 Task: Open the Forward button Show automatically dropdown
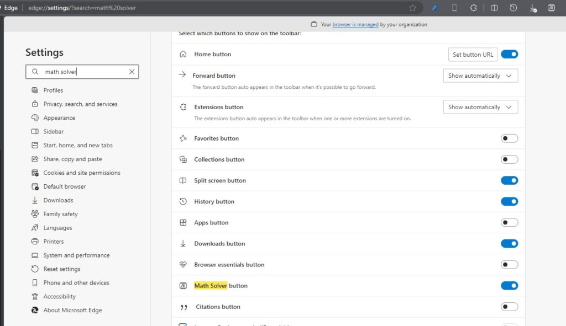480,76
